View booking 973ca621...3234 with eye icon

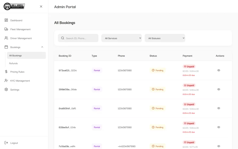click(x=219, y=70)
